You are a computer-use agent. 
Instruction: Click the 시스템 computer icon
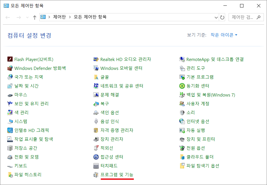10,121
